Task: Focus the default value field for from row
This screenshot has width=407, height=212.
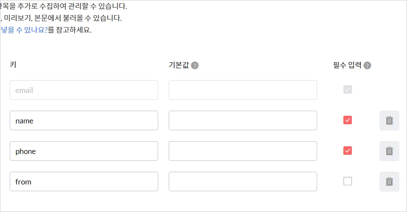Action: (243, 181)
